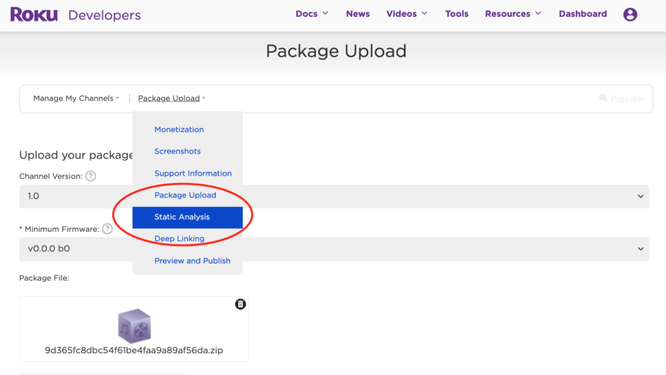The height and width of the screenshot is (375, 666).
Task: Click the package zip file thumbnail
Action: click(134, 326)
